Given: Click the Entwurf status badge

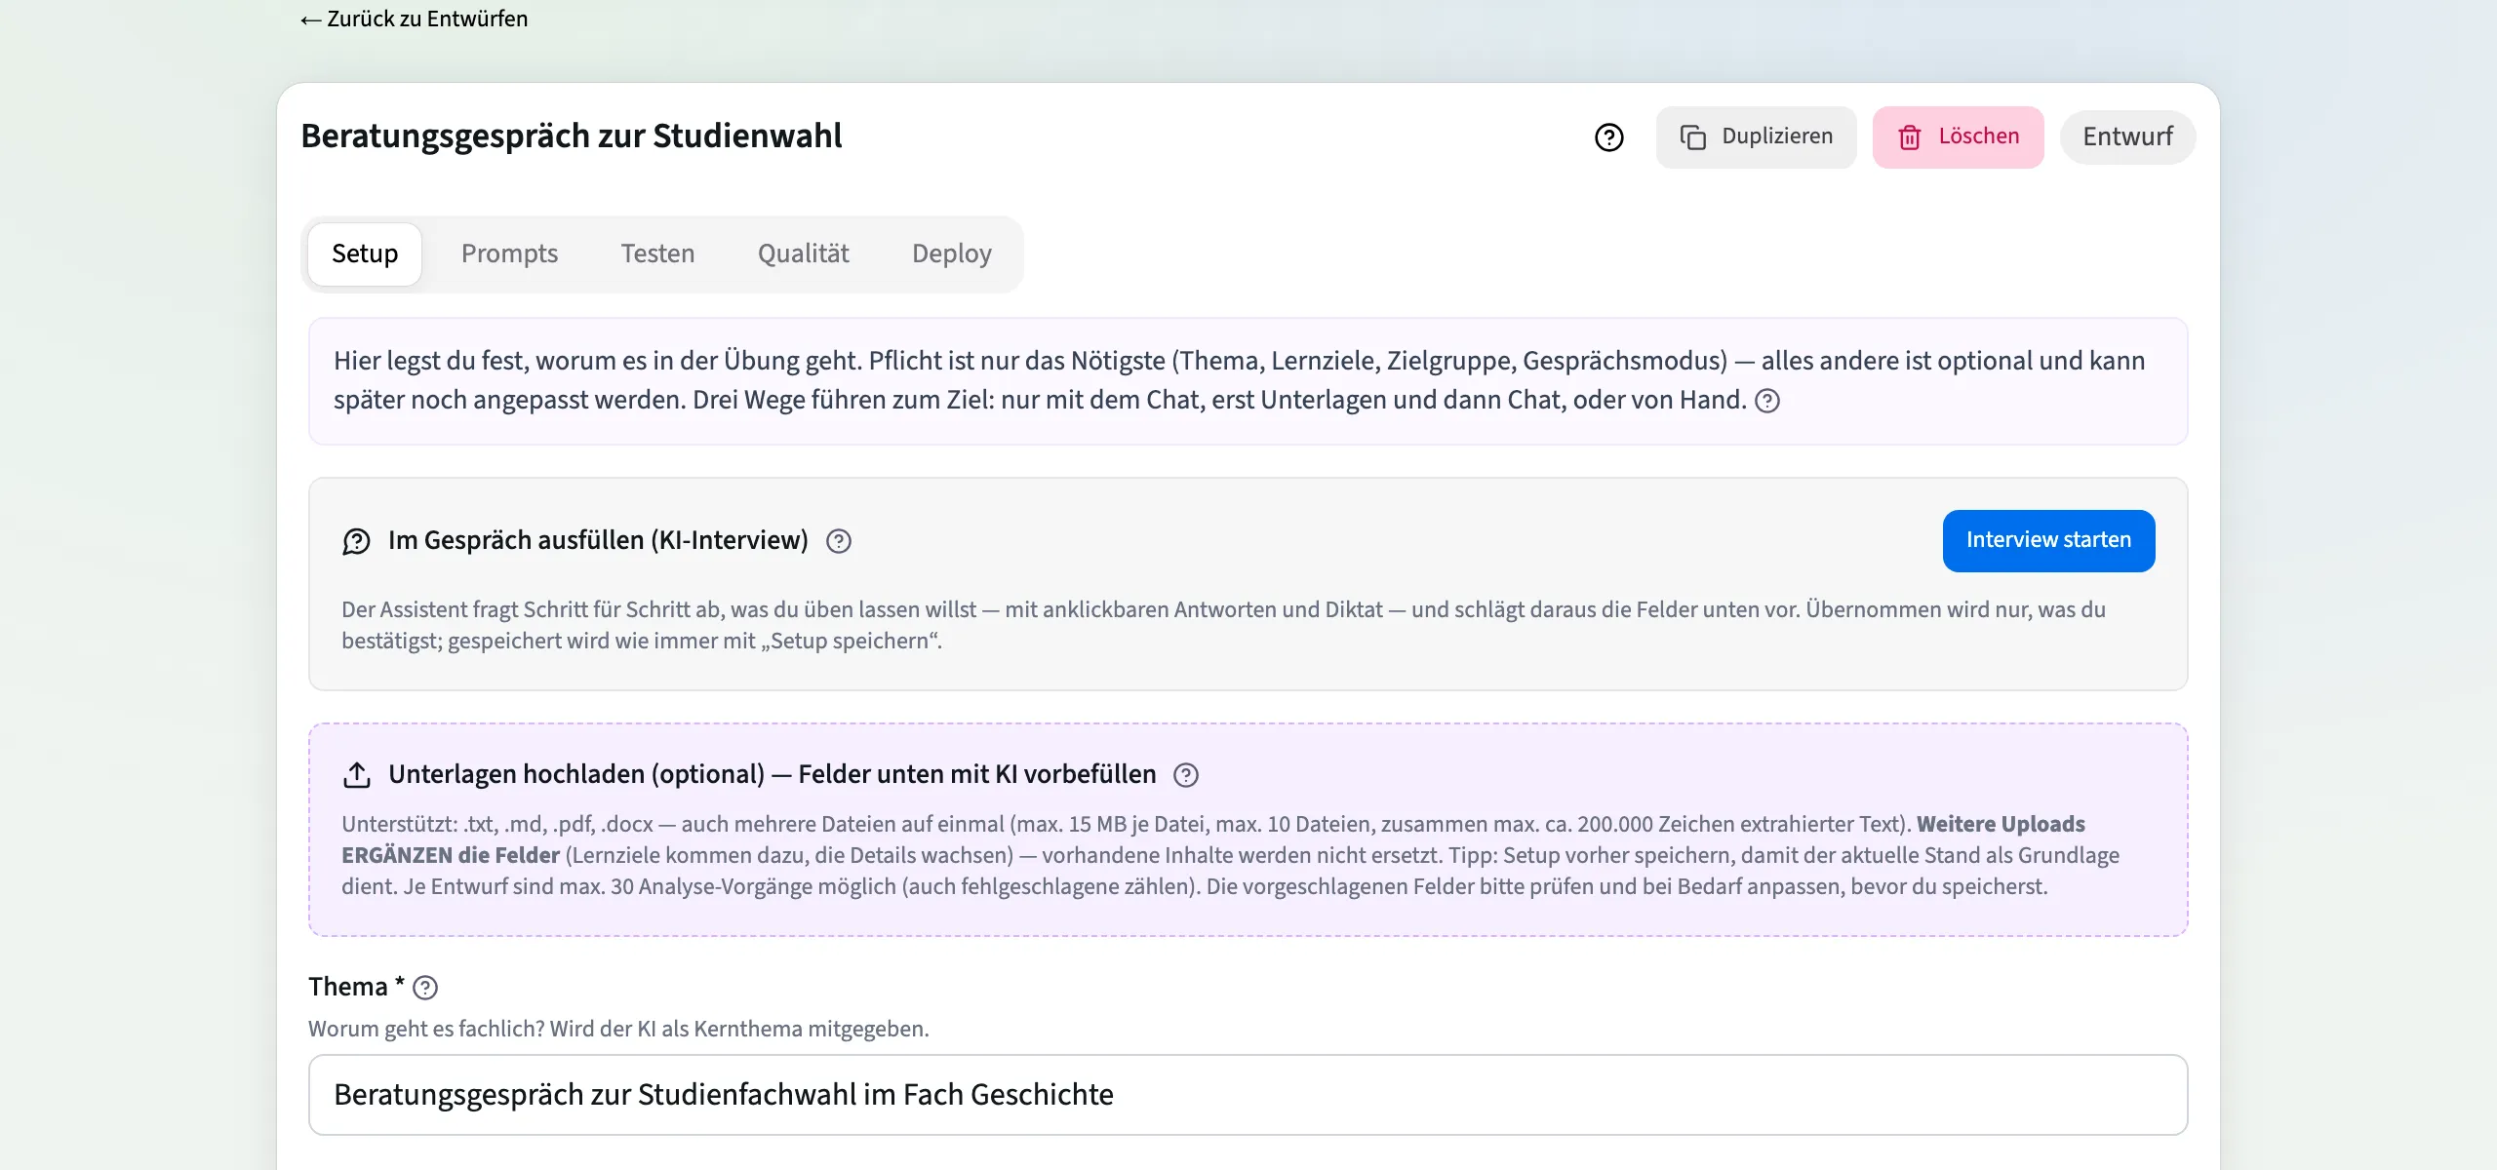Looking at the screenshot, I should [x=2127, y=136].
